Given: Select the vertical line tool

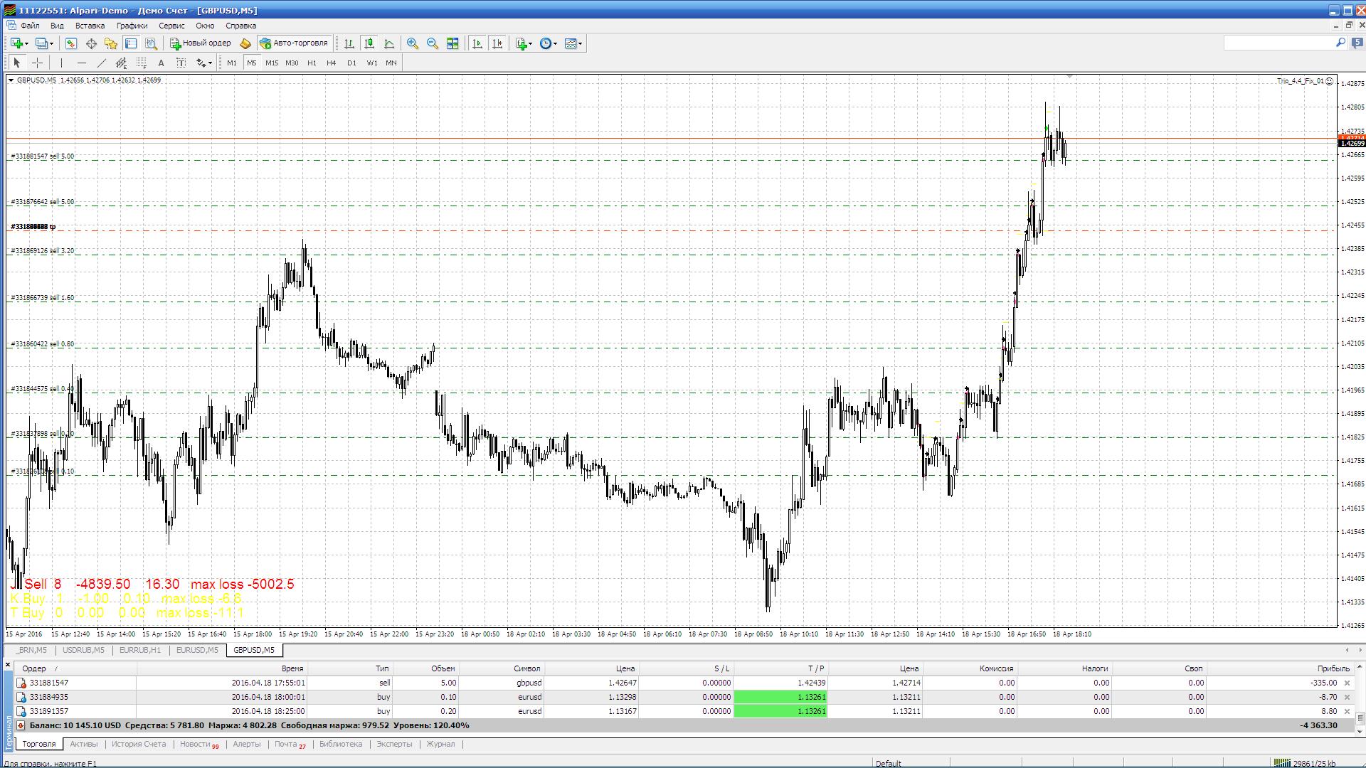Looking at the screenshot, I should pos(62,63).
